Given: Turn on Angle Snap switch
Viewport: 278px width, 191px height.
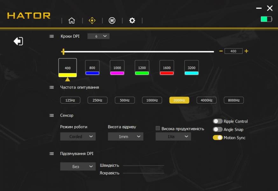Looking at the screenshot, I should tap(218, 130).
